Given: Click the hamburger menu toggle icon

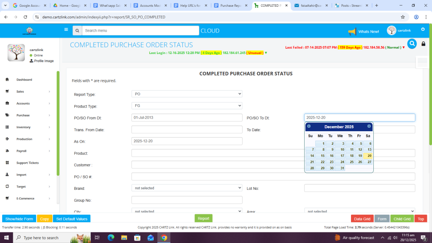Looking at the screenshot, I should click(x=66, y=30).
